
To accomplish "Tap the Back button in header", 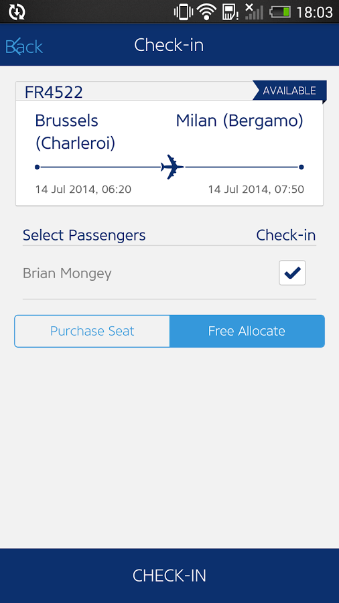I will tap(24, 46).
